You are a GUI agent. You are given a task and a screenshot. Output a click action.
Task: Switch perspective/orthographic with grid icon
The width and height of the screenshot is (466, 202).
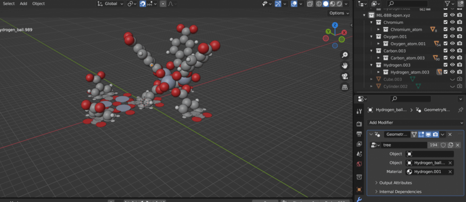pyautogui.click(x=345, y=87)
